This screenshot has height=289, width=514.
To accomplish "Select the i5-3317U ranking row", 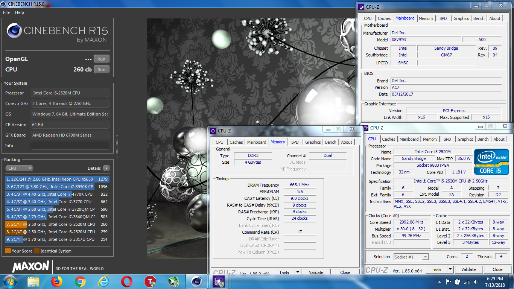I will click(x=57, y=239).
